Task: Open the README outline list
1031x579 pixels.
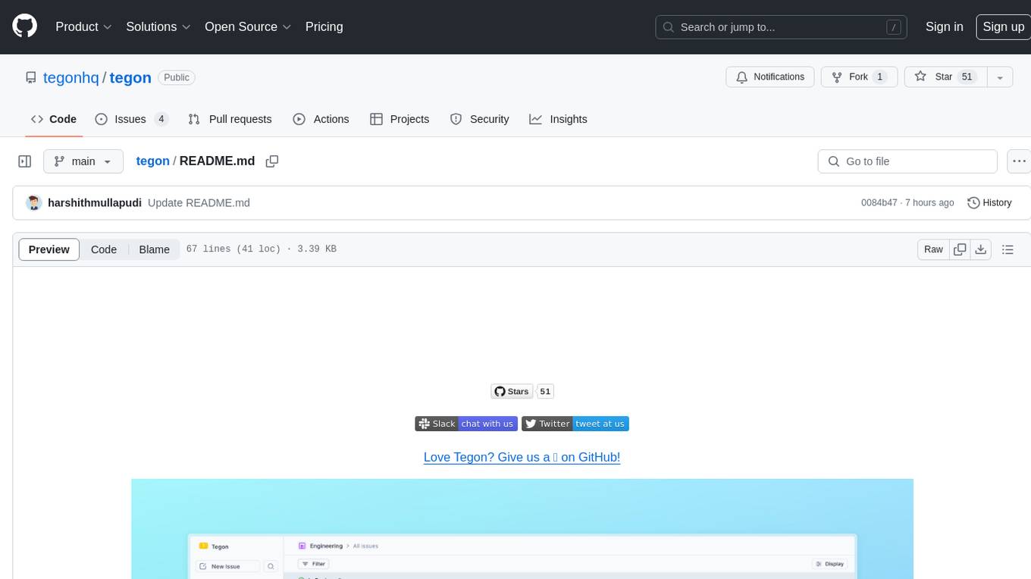Action: 1007,249
